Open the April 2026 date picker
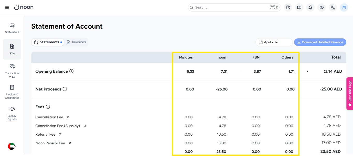The image size is (353, 156). click(274, 42)
